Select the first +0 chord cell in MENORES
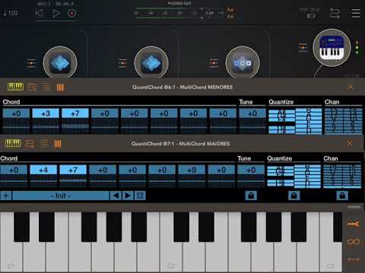 click(16, 114)
